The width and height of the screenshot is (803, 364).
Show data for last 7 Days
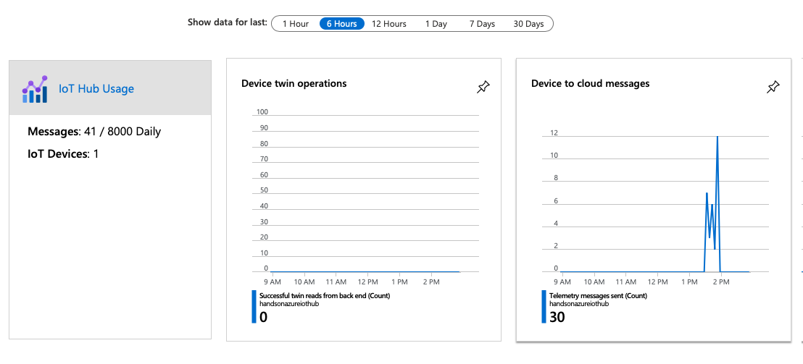482,24
